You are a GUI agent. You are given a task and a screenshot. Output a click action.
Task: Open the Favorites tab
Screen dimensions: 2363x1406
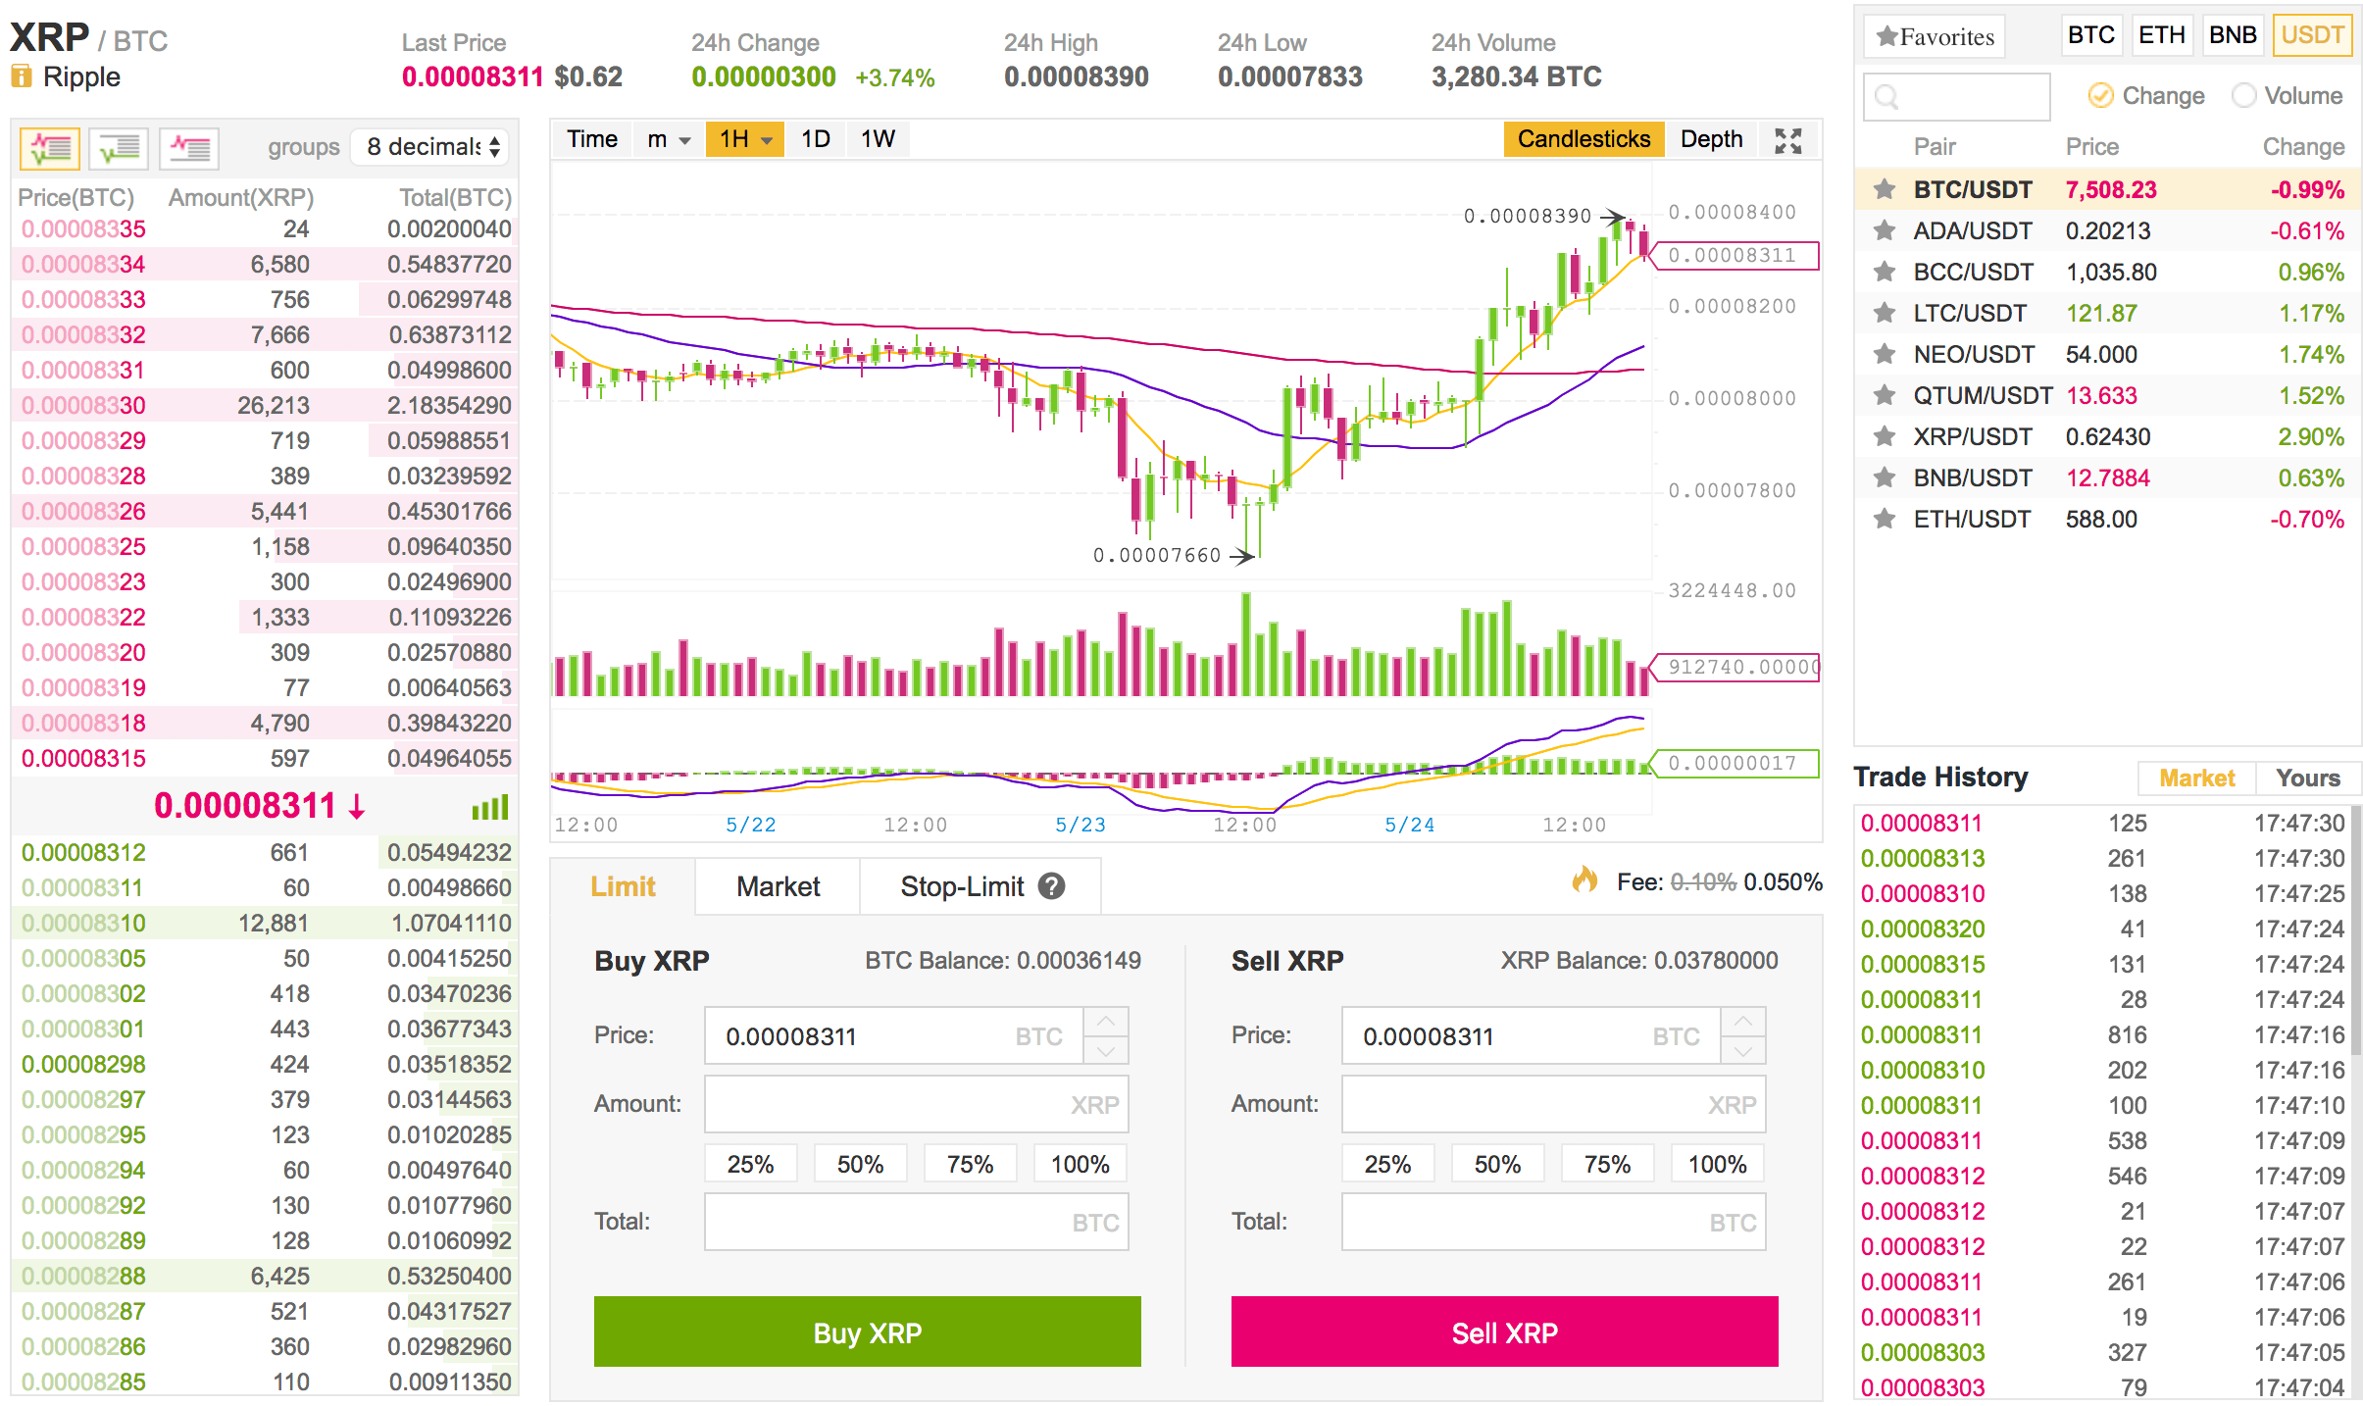point(1935,37)
